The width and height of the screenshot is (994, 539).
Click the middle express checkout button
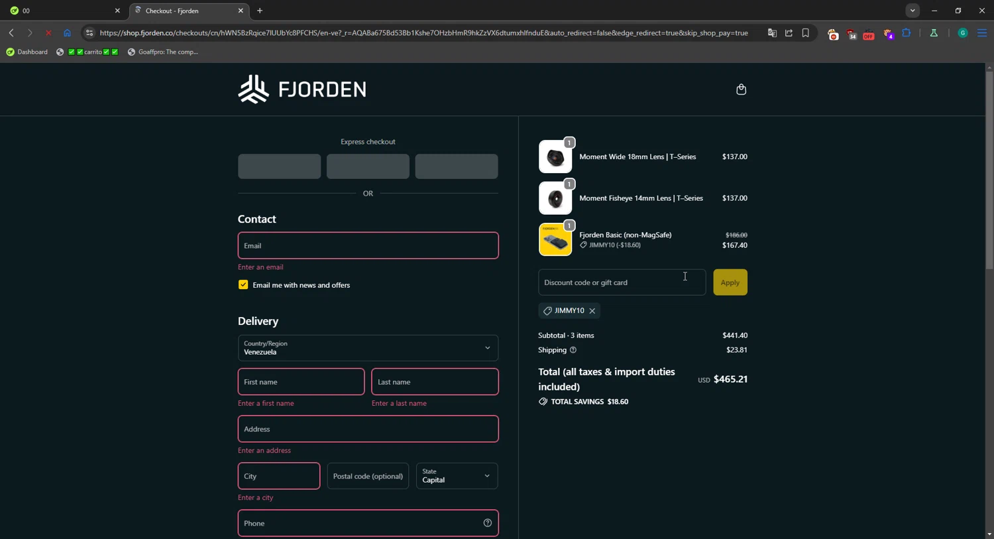(368, 166)
